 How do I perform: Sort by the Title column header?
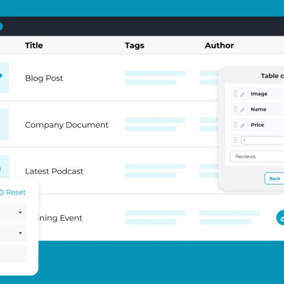pos(34,45)
